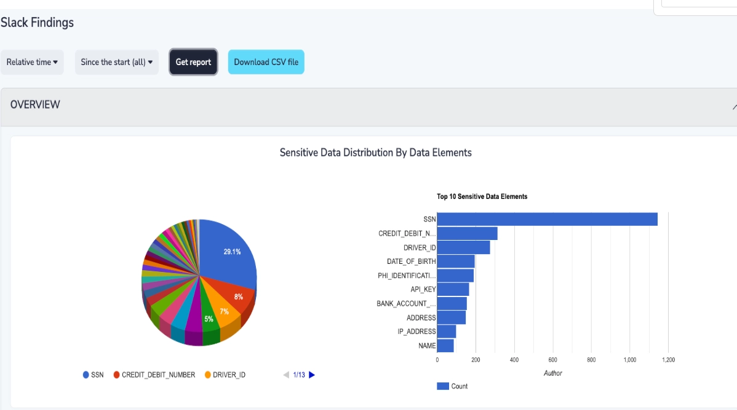Click DRIVER_ID legend entry
The width and height of the screenshot is (737, 410).
point(225,375)
